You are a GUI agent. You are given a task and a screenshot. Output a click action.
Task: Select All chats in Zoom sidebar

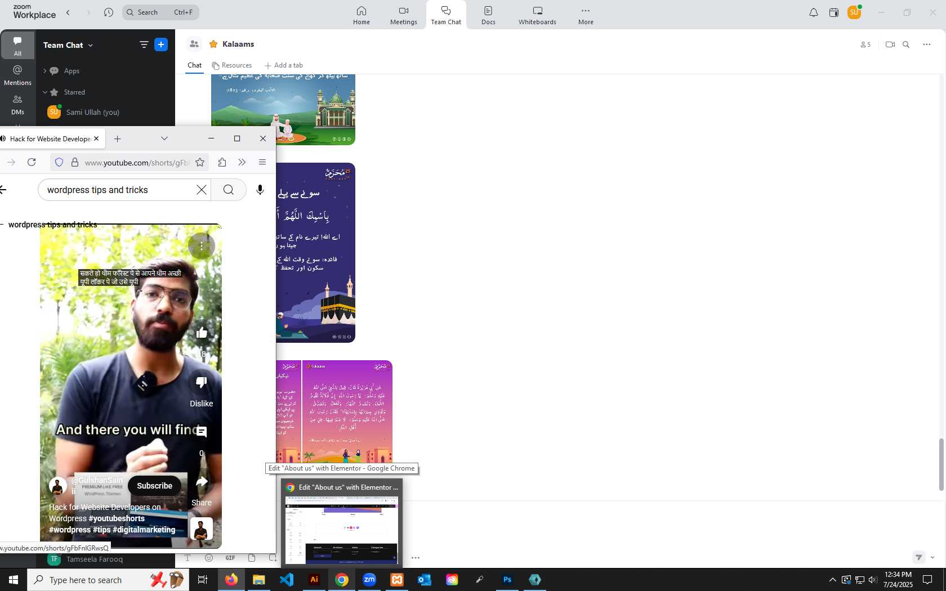tap(17, 45)
